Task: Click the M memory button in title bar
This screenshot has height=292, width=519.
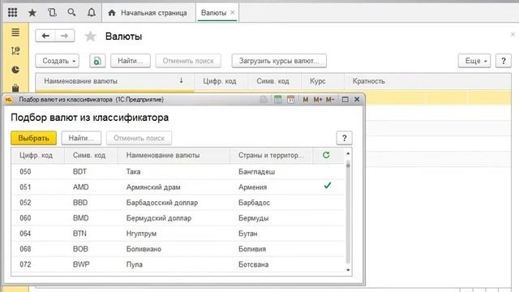Action: (x=305, y=99)
